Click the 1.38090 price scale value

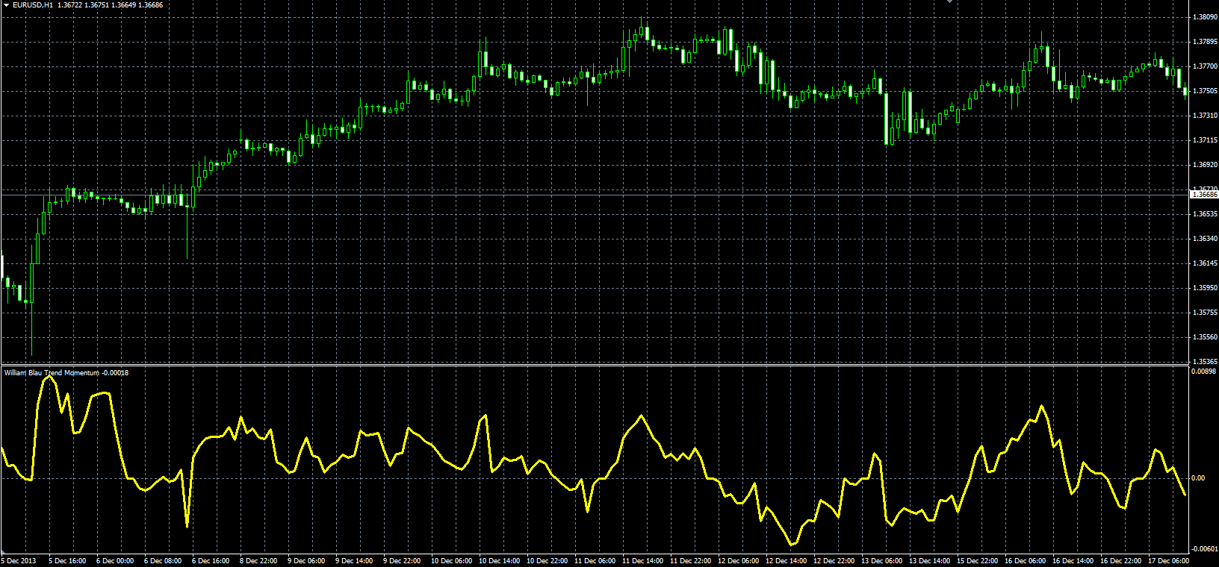click(x=1205, y=17)
